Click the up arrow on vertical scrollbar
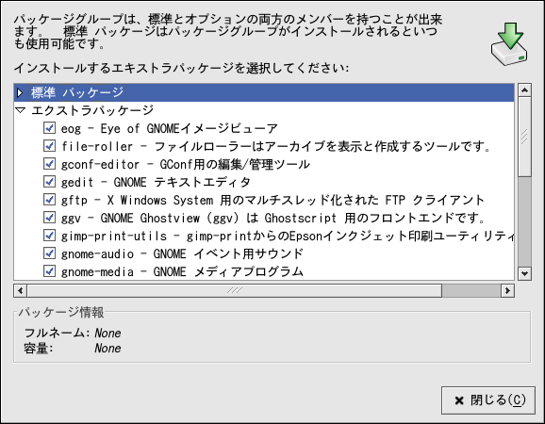 [x=524, y=90]
